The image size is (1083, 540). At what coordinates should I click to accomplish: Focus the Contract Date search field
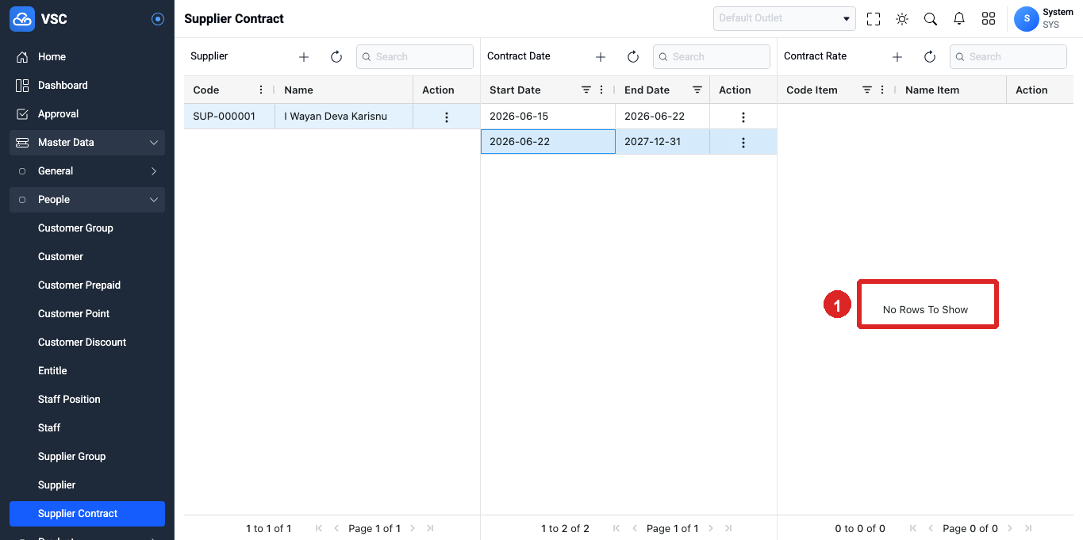pyautogui.click(x=712, y=56)
